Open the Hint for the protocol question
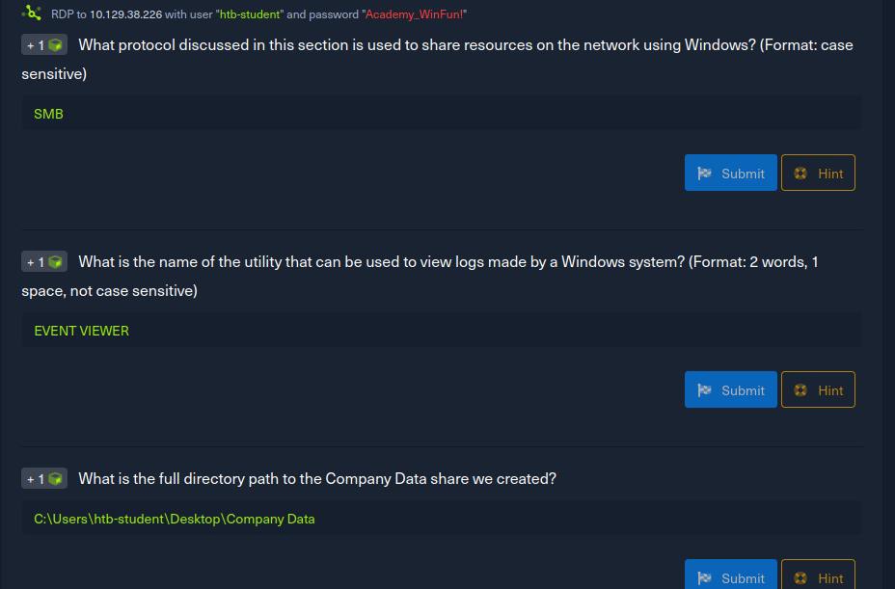The image size is (895, 589). 818,173
